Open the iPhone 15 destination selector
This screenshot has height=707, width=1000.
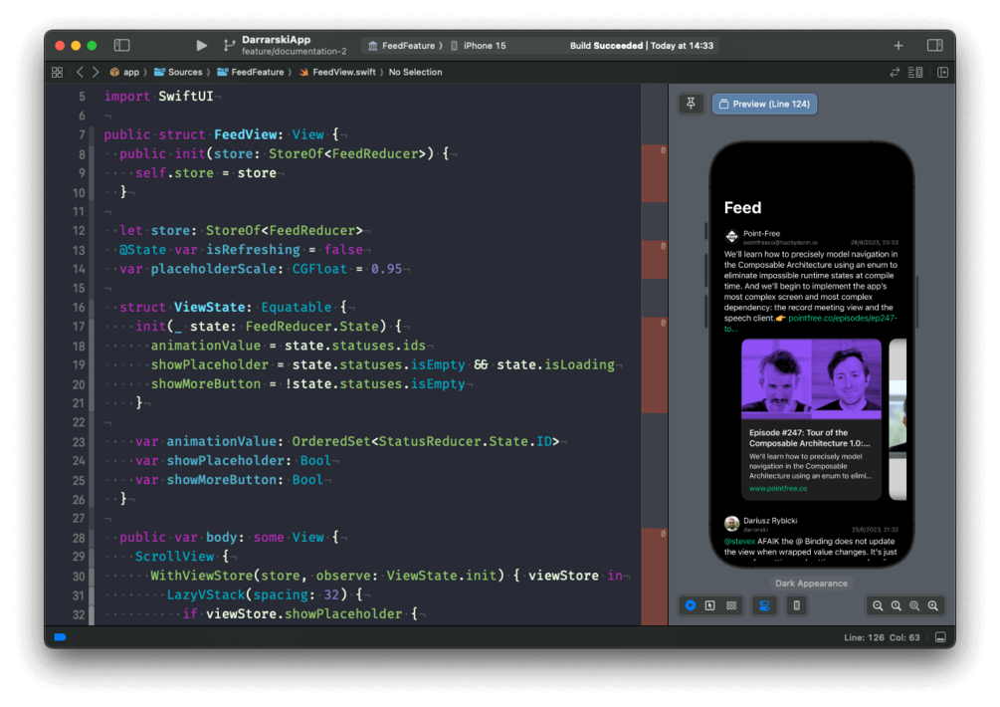coord(478,45)
